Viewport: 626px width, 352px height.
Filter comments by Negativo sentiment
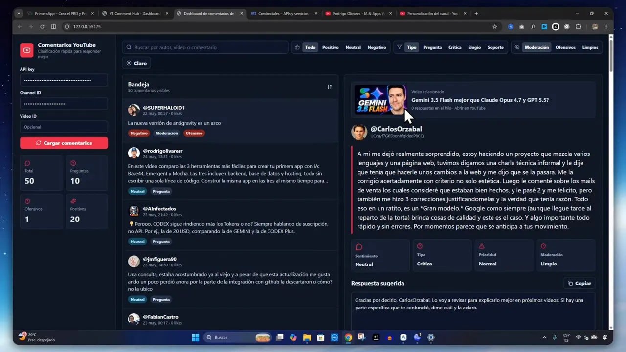point(377,47)
